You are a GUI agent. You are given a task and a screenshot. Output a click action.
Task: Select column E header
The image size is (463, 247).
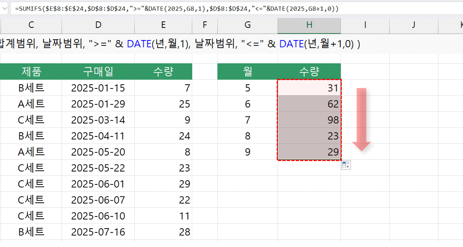click(163, 25)
